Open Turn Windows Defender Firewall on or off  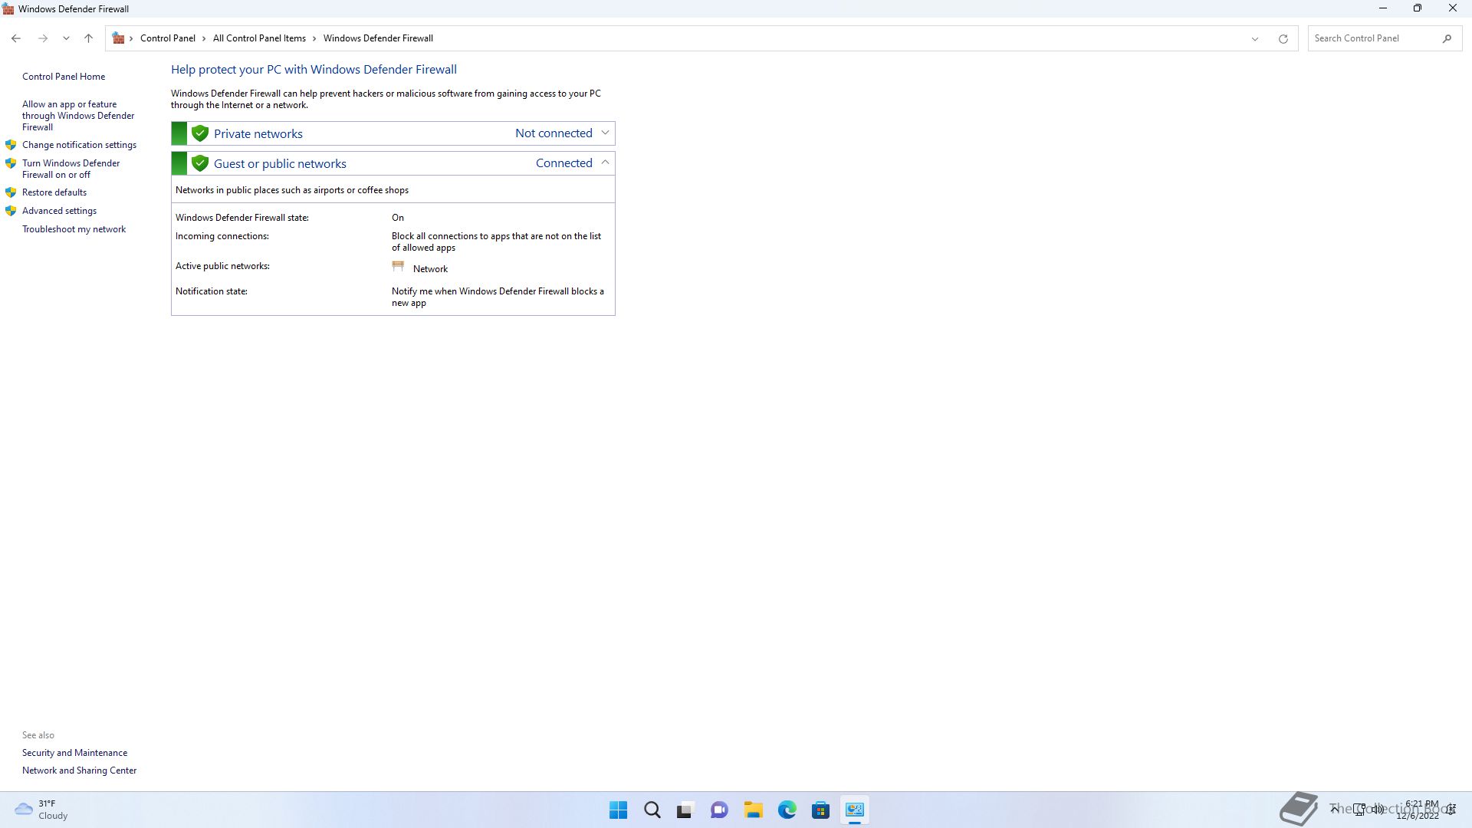click(71, 169)
